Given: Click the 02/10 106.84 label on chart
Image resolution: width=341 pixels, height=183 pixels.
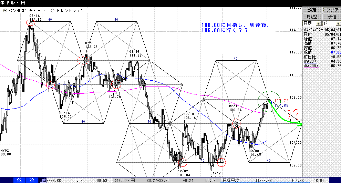Looking at the screenshot, I should click(235, 108).
